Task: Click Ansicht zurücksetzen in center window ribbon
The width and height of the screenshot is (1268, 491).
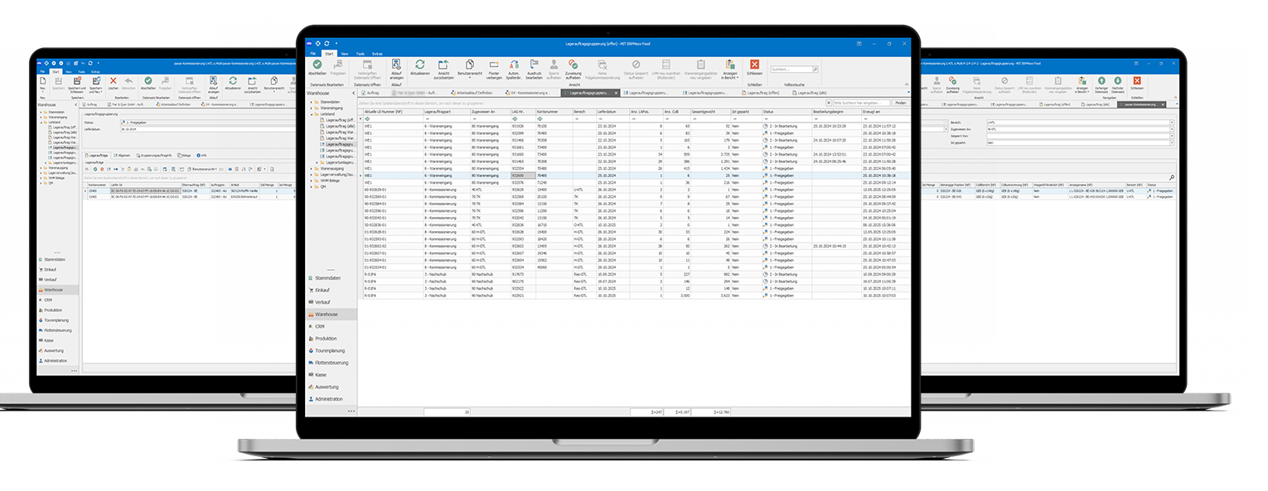Action: point(444,66)
